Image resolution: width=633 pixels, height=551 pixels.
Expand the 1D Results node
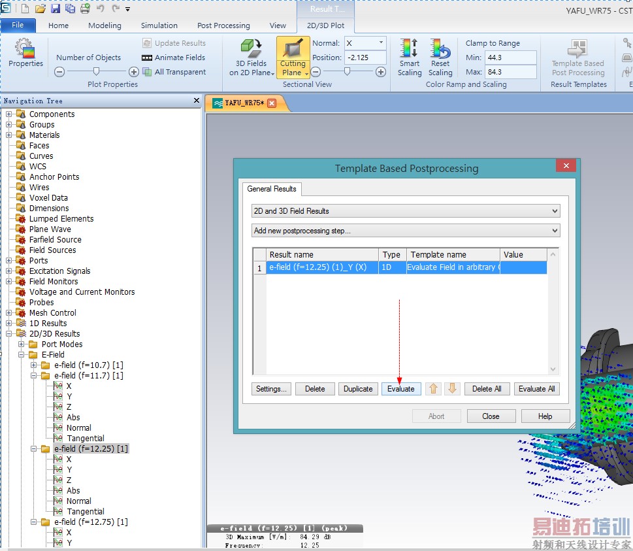pos(9,323)
